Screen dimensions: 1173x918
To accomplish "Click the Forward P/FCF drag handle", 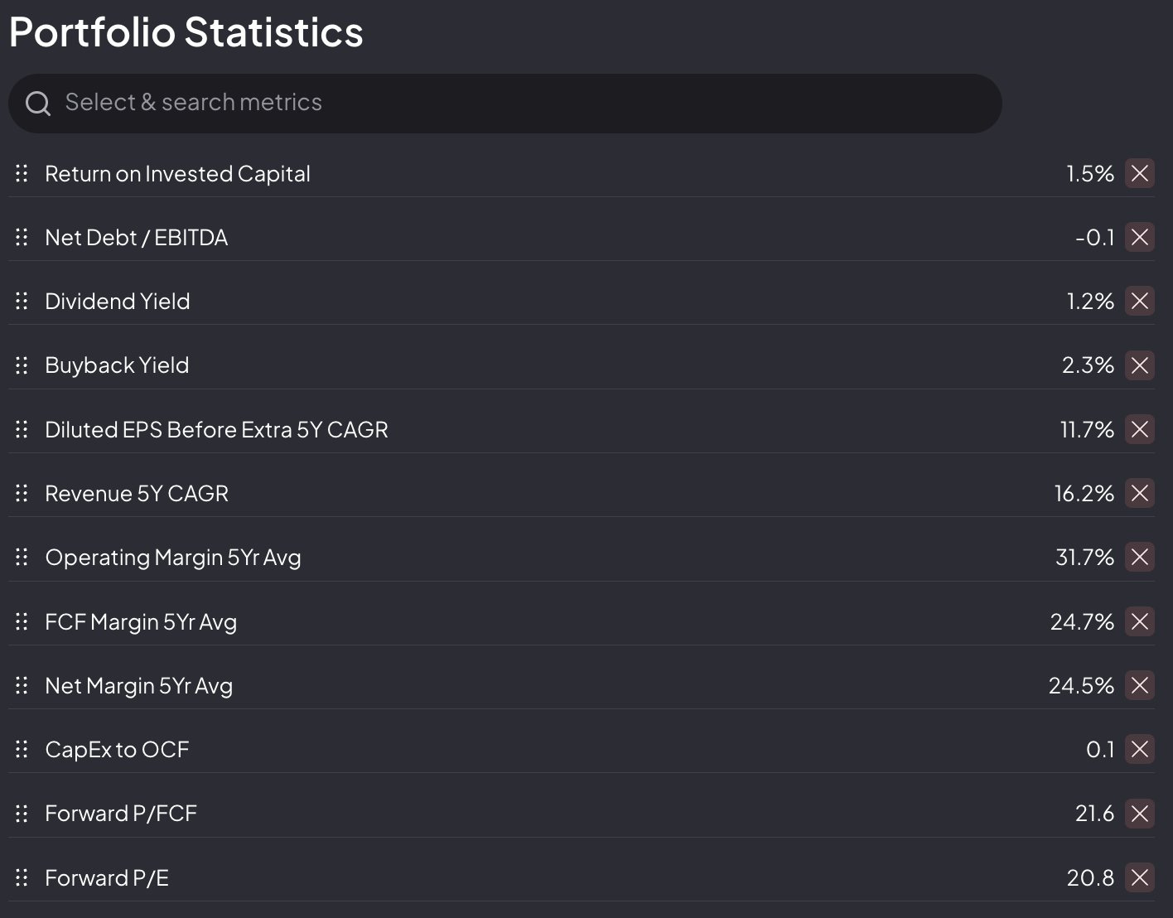I will (22, 813).
